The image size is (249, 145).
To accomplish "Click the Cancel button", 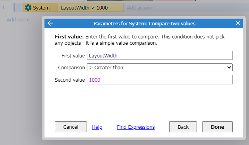I will pyautogui.click(x=71, y=127).
